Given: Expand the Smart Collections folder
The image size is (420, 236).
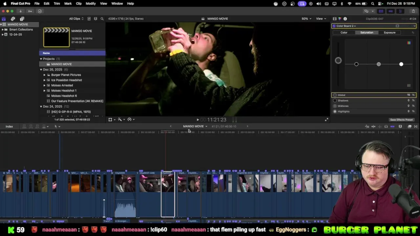Looking at the screenshot, I should 3,29.
